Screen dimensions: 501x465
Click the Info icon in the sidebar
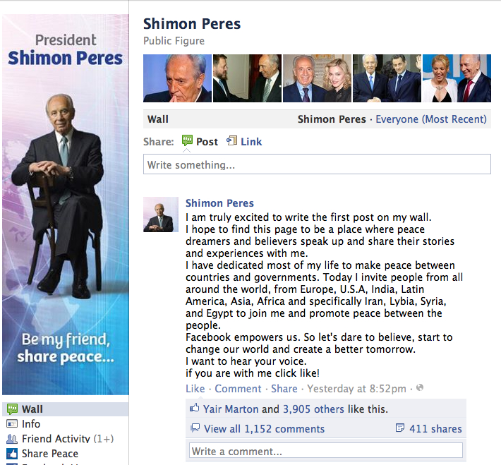[x=12, y=424]
